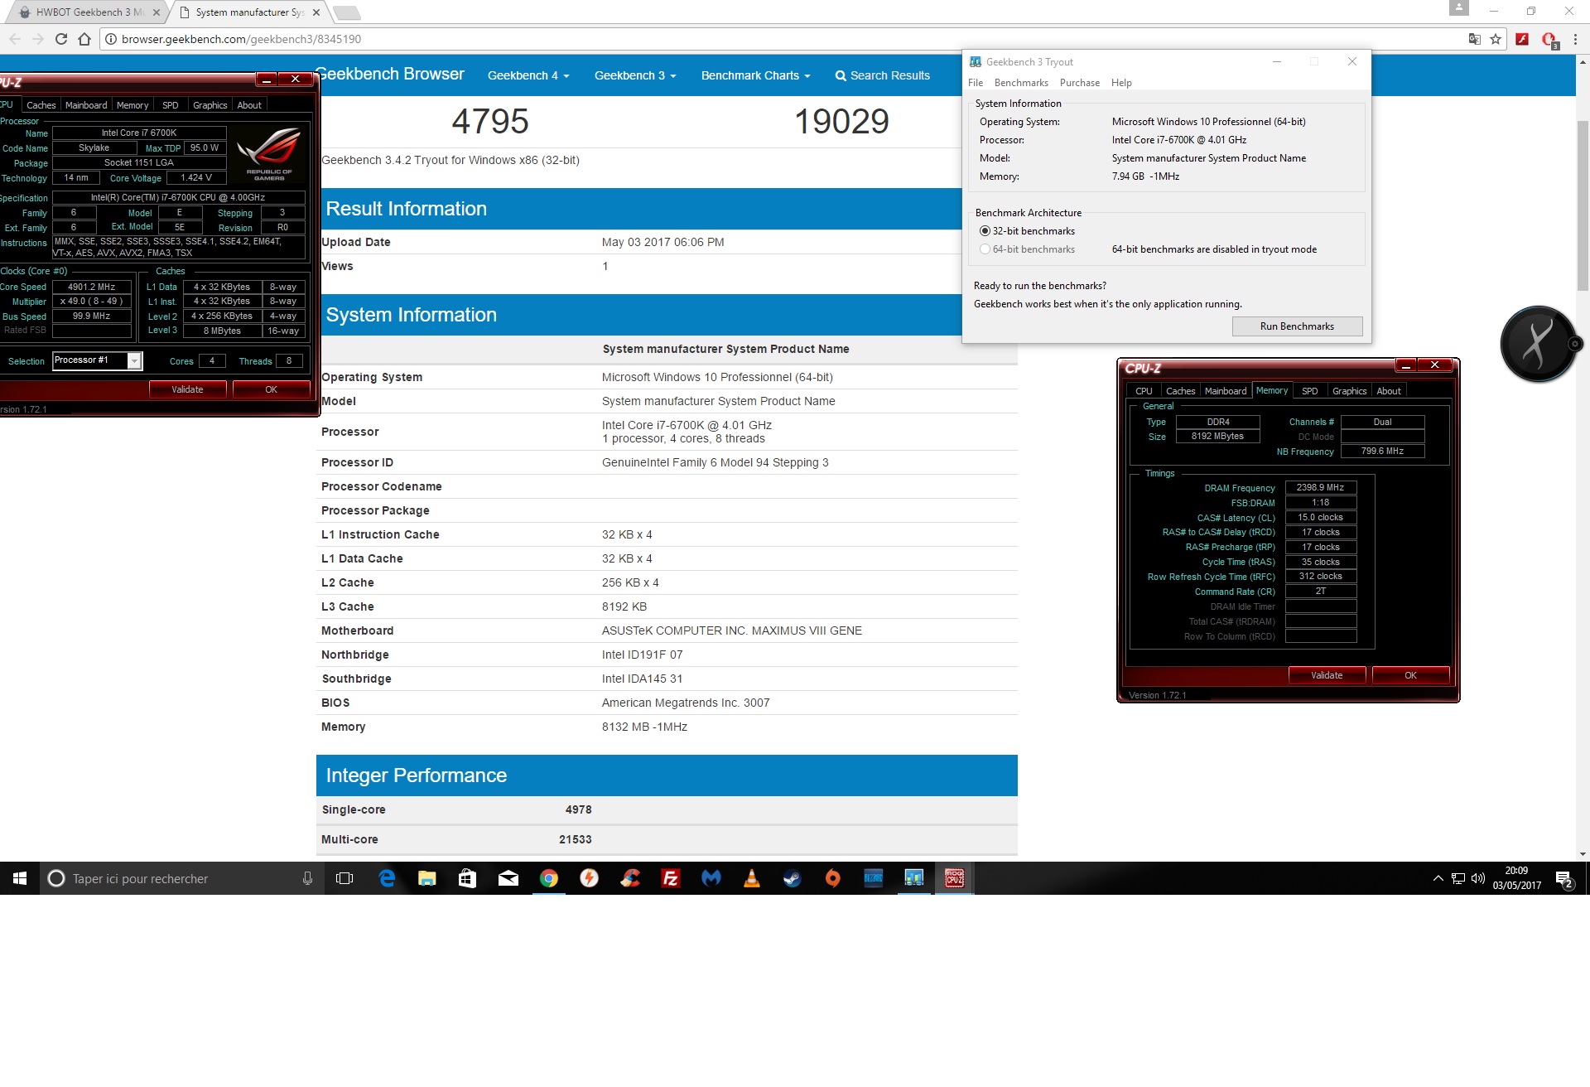
Task: Click Validate in right CPU-Z memory window
Action: click(x=1327, y=675)
